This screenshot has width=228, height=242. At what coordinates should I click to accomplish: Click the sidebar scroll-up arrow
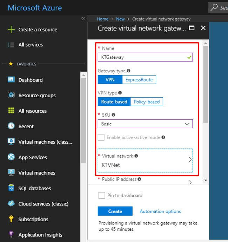84,75
